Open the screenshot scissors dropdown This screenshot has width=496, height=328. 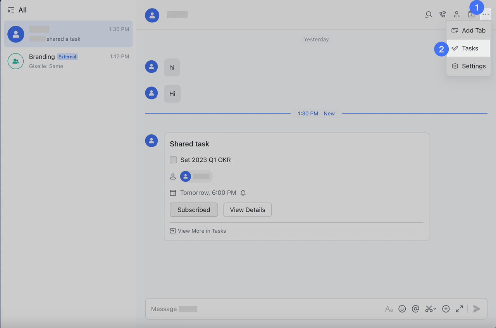(431, 309)
